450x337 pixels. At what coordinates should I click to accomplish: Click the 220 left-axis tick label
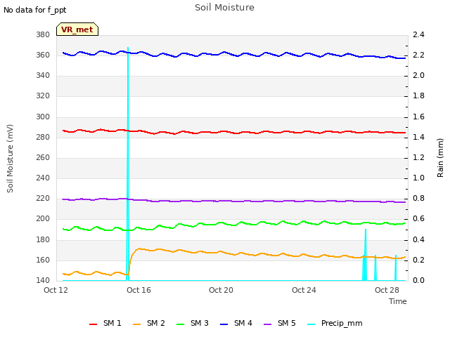(43, 198)
